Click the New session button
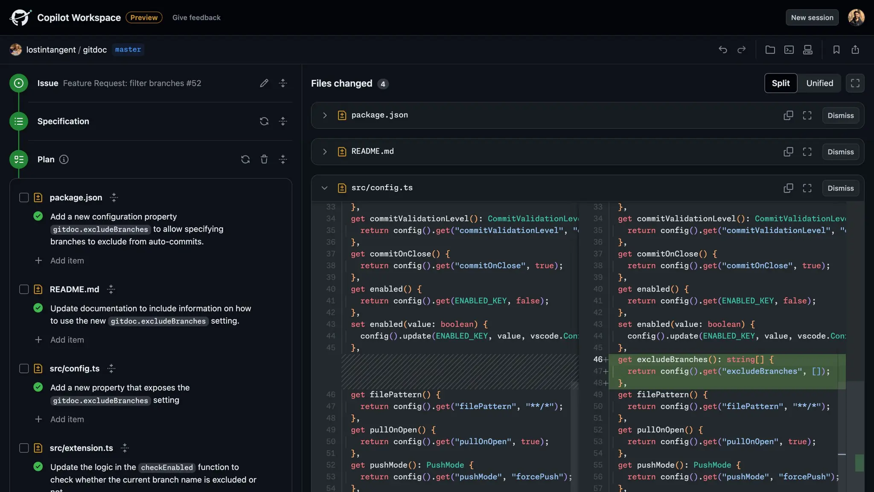874x492 pixels. click(x=812, y=18)
